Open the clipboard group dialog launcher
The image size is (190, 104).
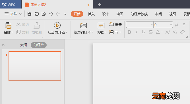coord(43,37)
